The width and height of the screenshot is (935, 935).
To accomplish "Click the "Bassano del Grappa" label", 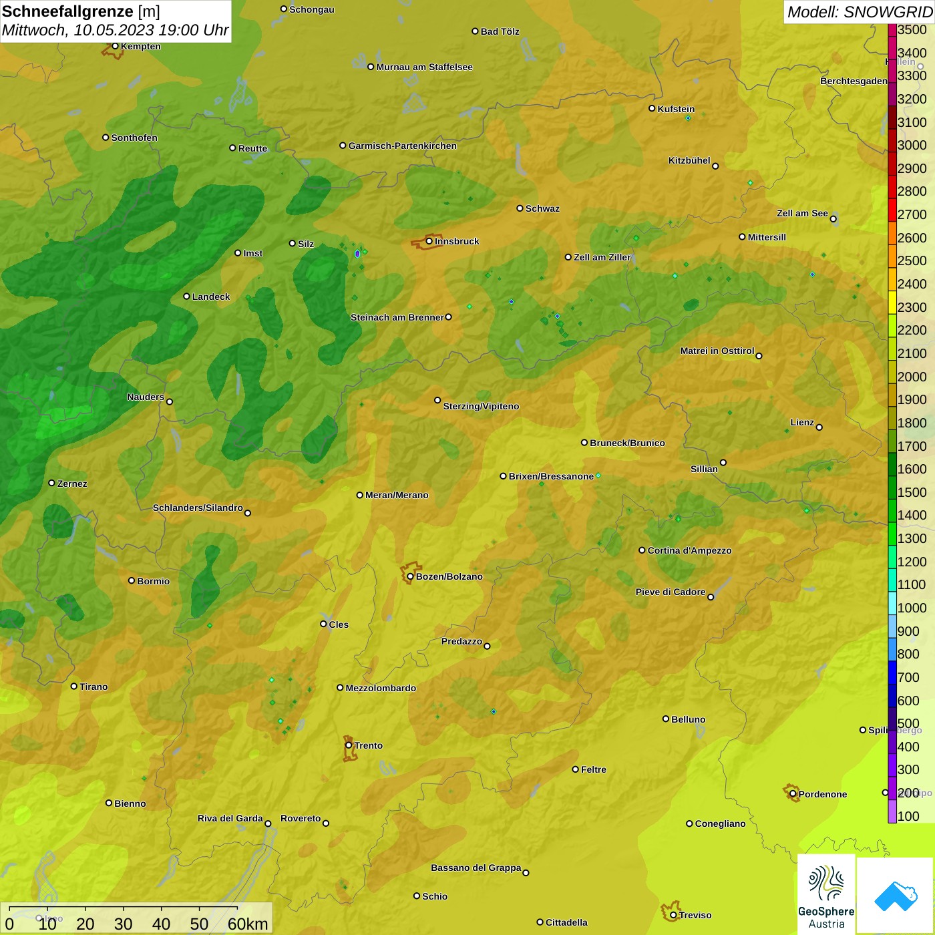I will click(476, 868).
